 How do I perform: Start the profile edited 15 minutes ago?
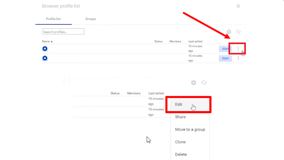[225, 58]
